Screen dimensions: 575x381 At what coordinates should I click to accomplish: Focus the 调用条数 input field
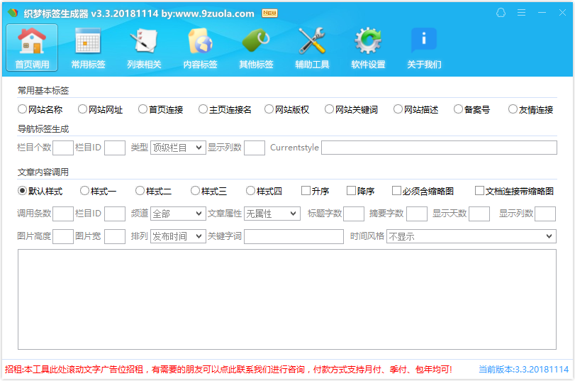(63, 214)
